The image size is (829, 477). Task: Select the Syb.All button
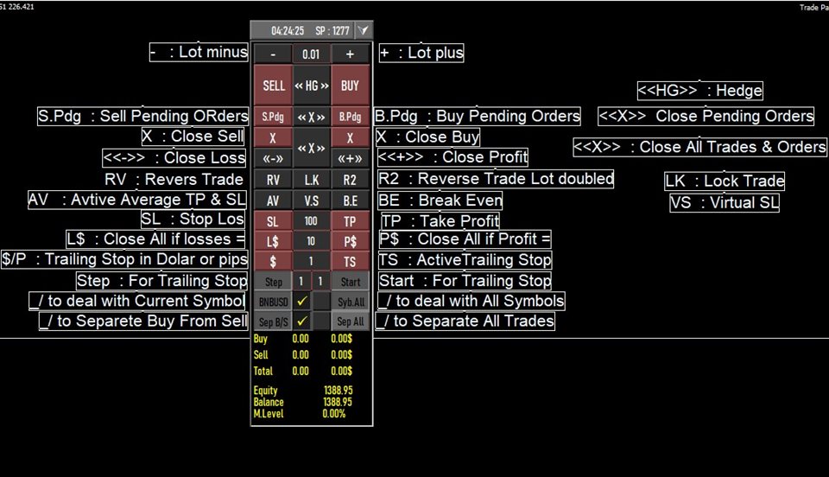(x=350, y=302)
